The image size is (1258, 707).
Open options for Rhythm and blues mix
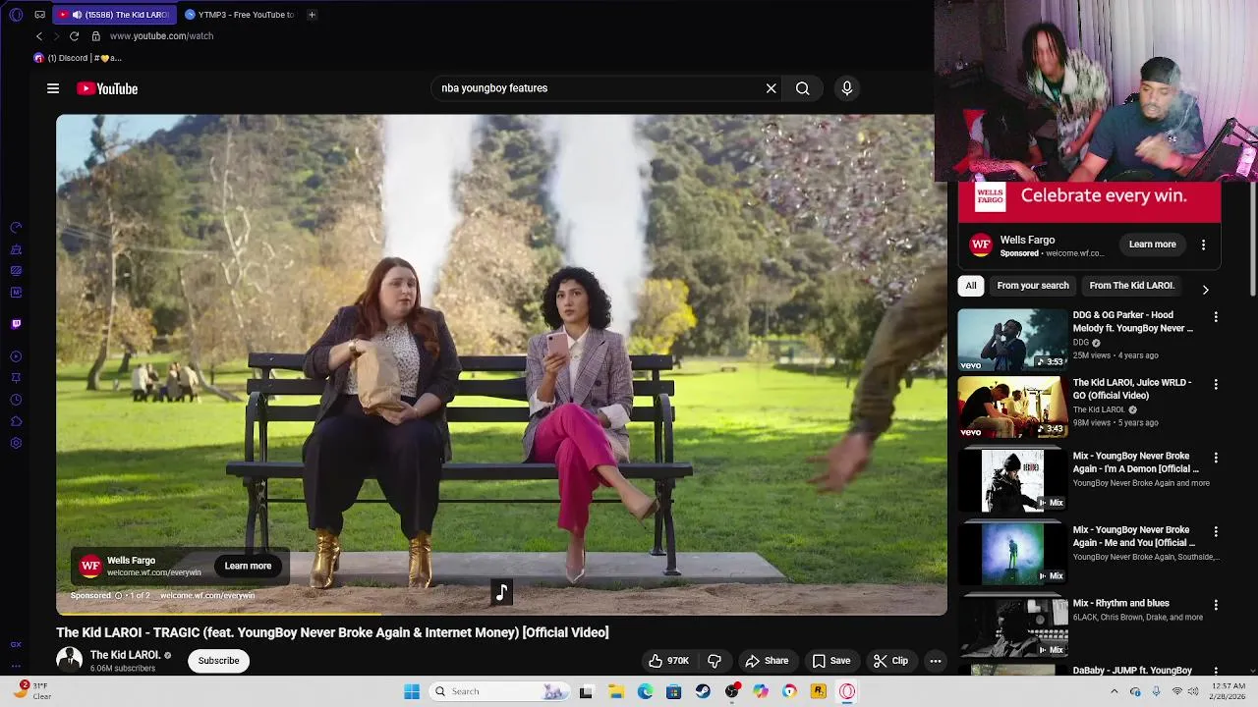[1216, 605]
